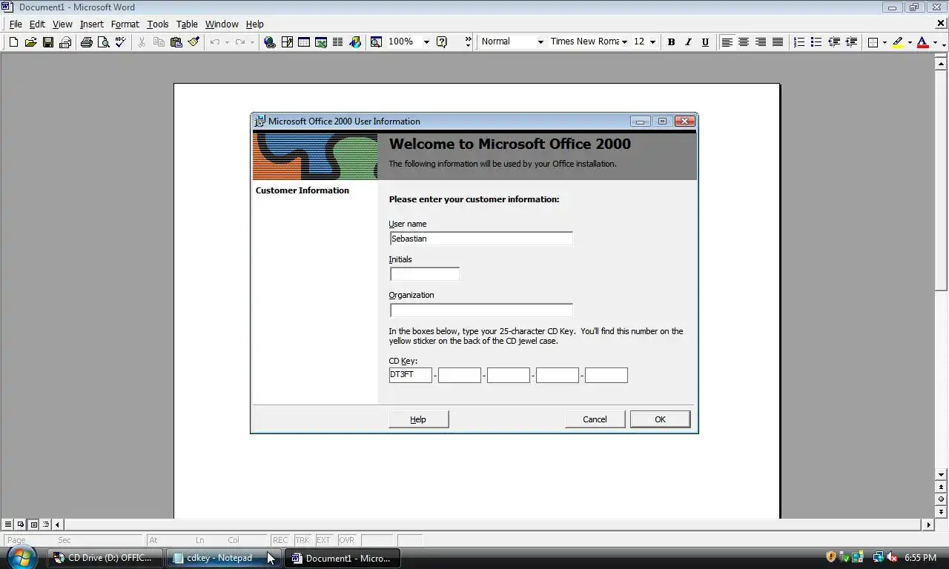Click the Organization input field

point(481,310)
